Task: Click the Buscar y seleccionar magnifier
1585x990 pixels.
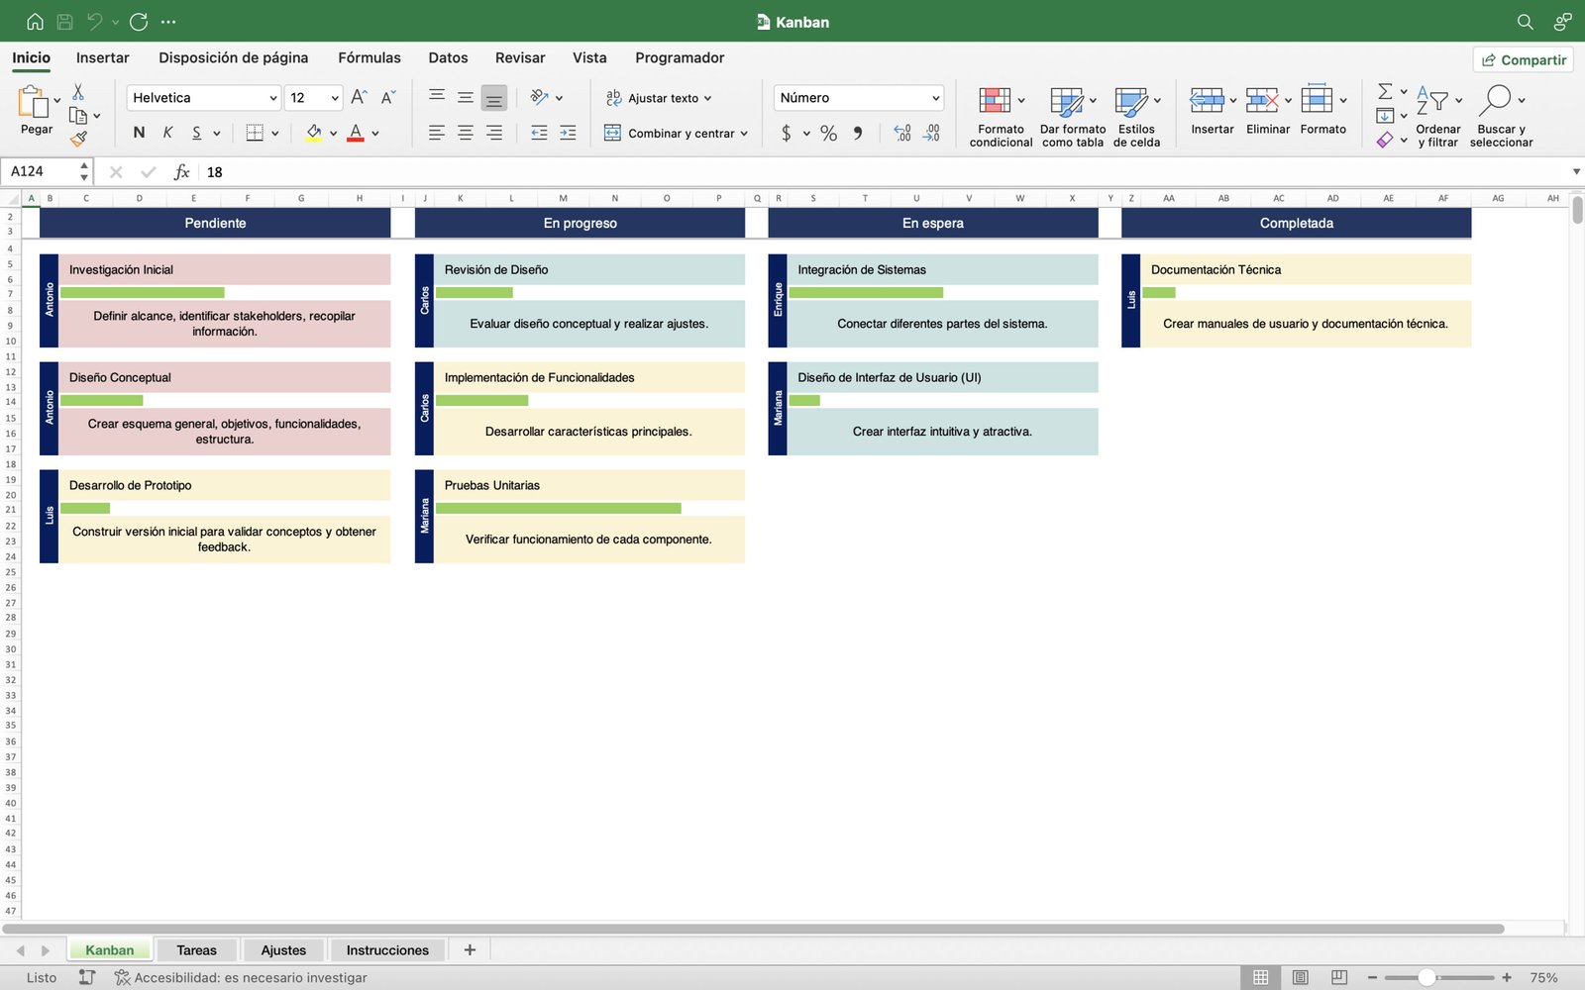Action: pos(1495,100)
